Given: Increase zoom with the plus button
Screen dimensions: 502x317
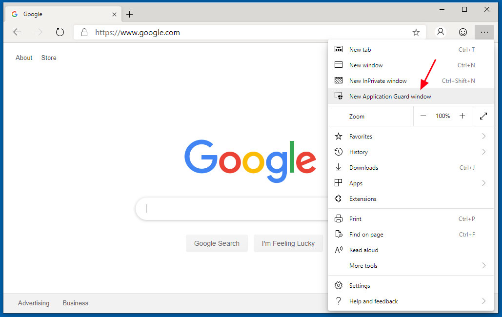Looking at the screenshot, I should pos(462,116).
